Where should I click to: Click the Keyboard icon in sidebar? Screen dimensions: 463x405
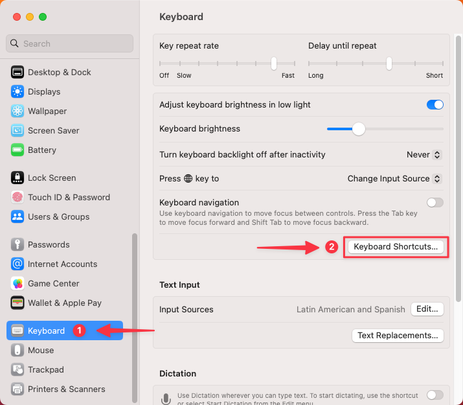[x=17, y=330]
